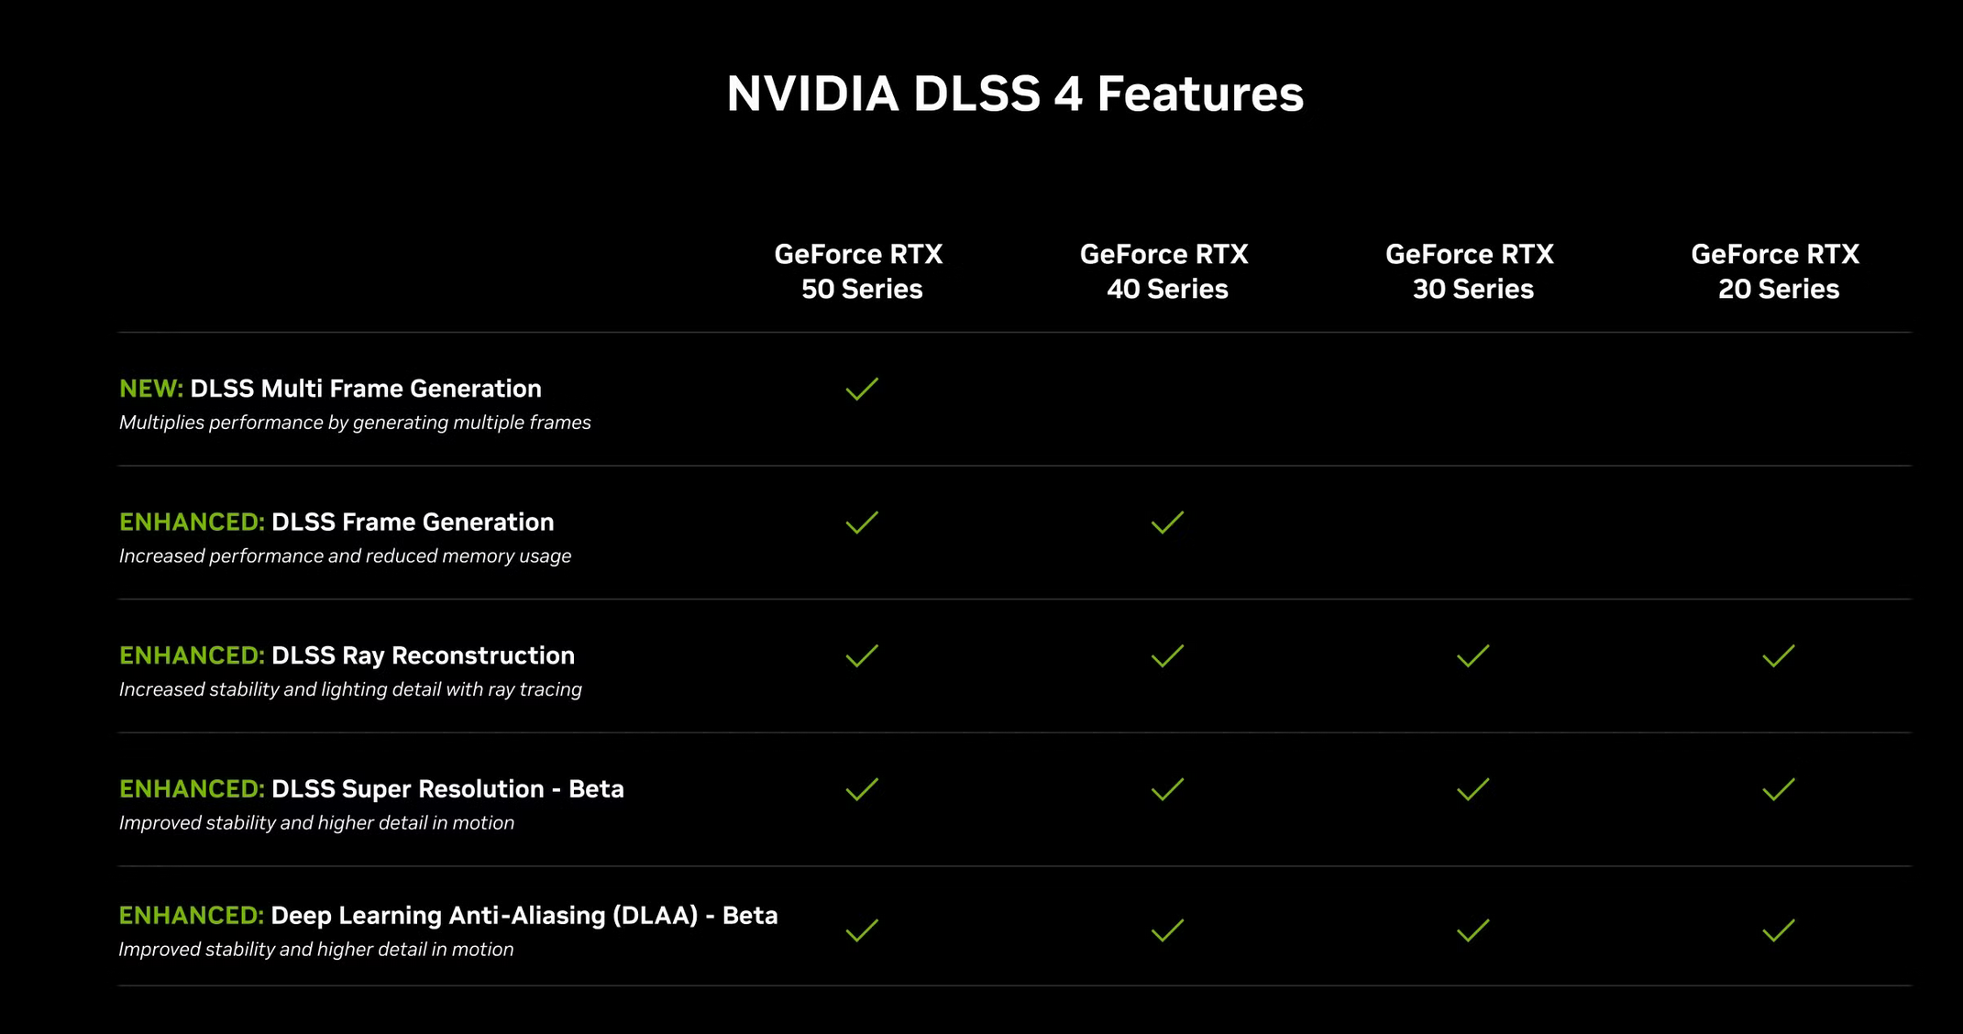
Task: Click the Frame Generation RTX 50 Series checkmark
Action: (862, 522)
